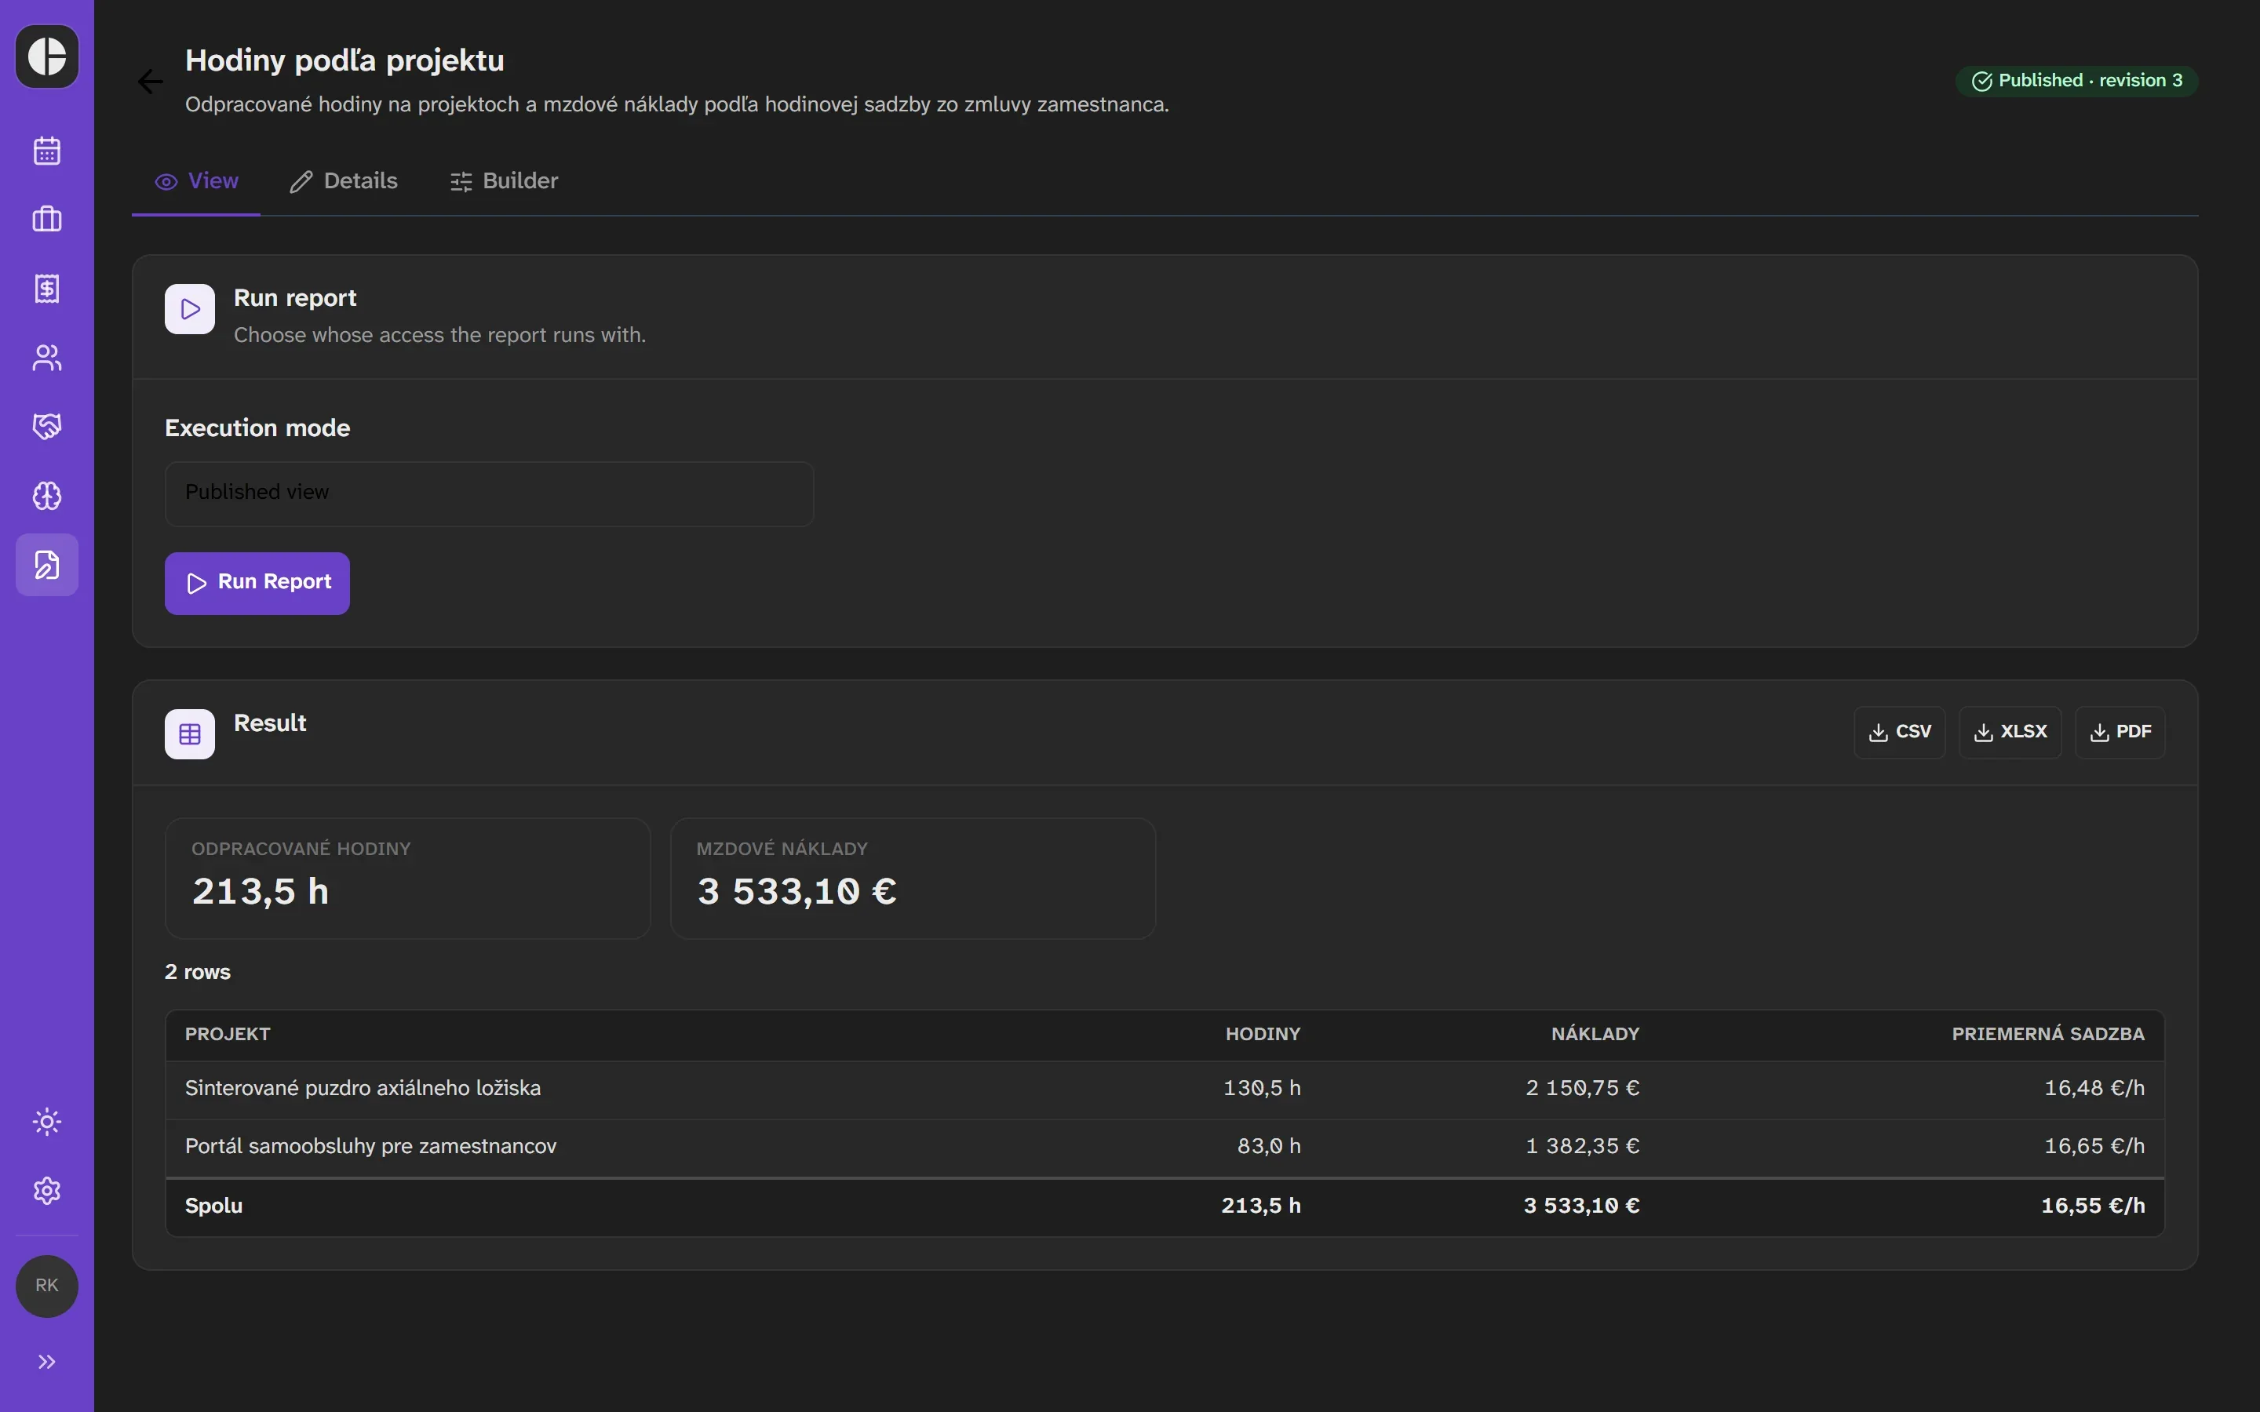The image size is (2260, 1412).
Task: Open the invoice dollar sidebar icon
Action: [47, 289]
